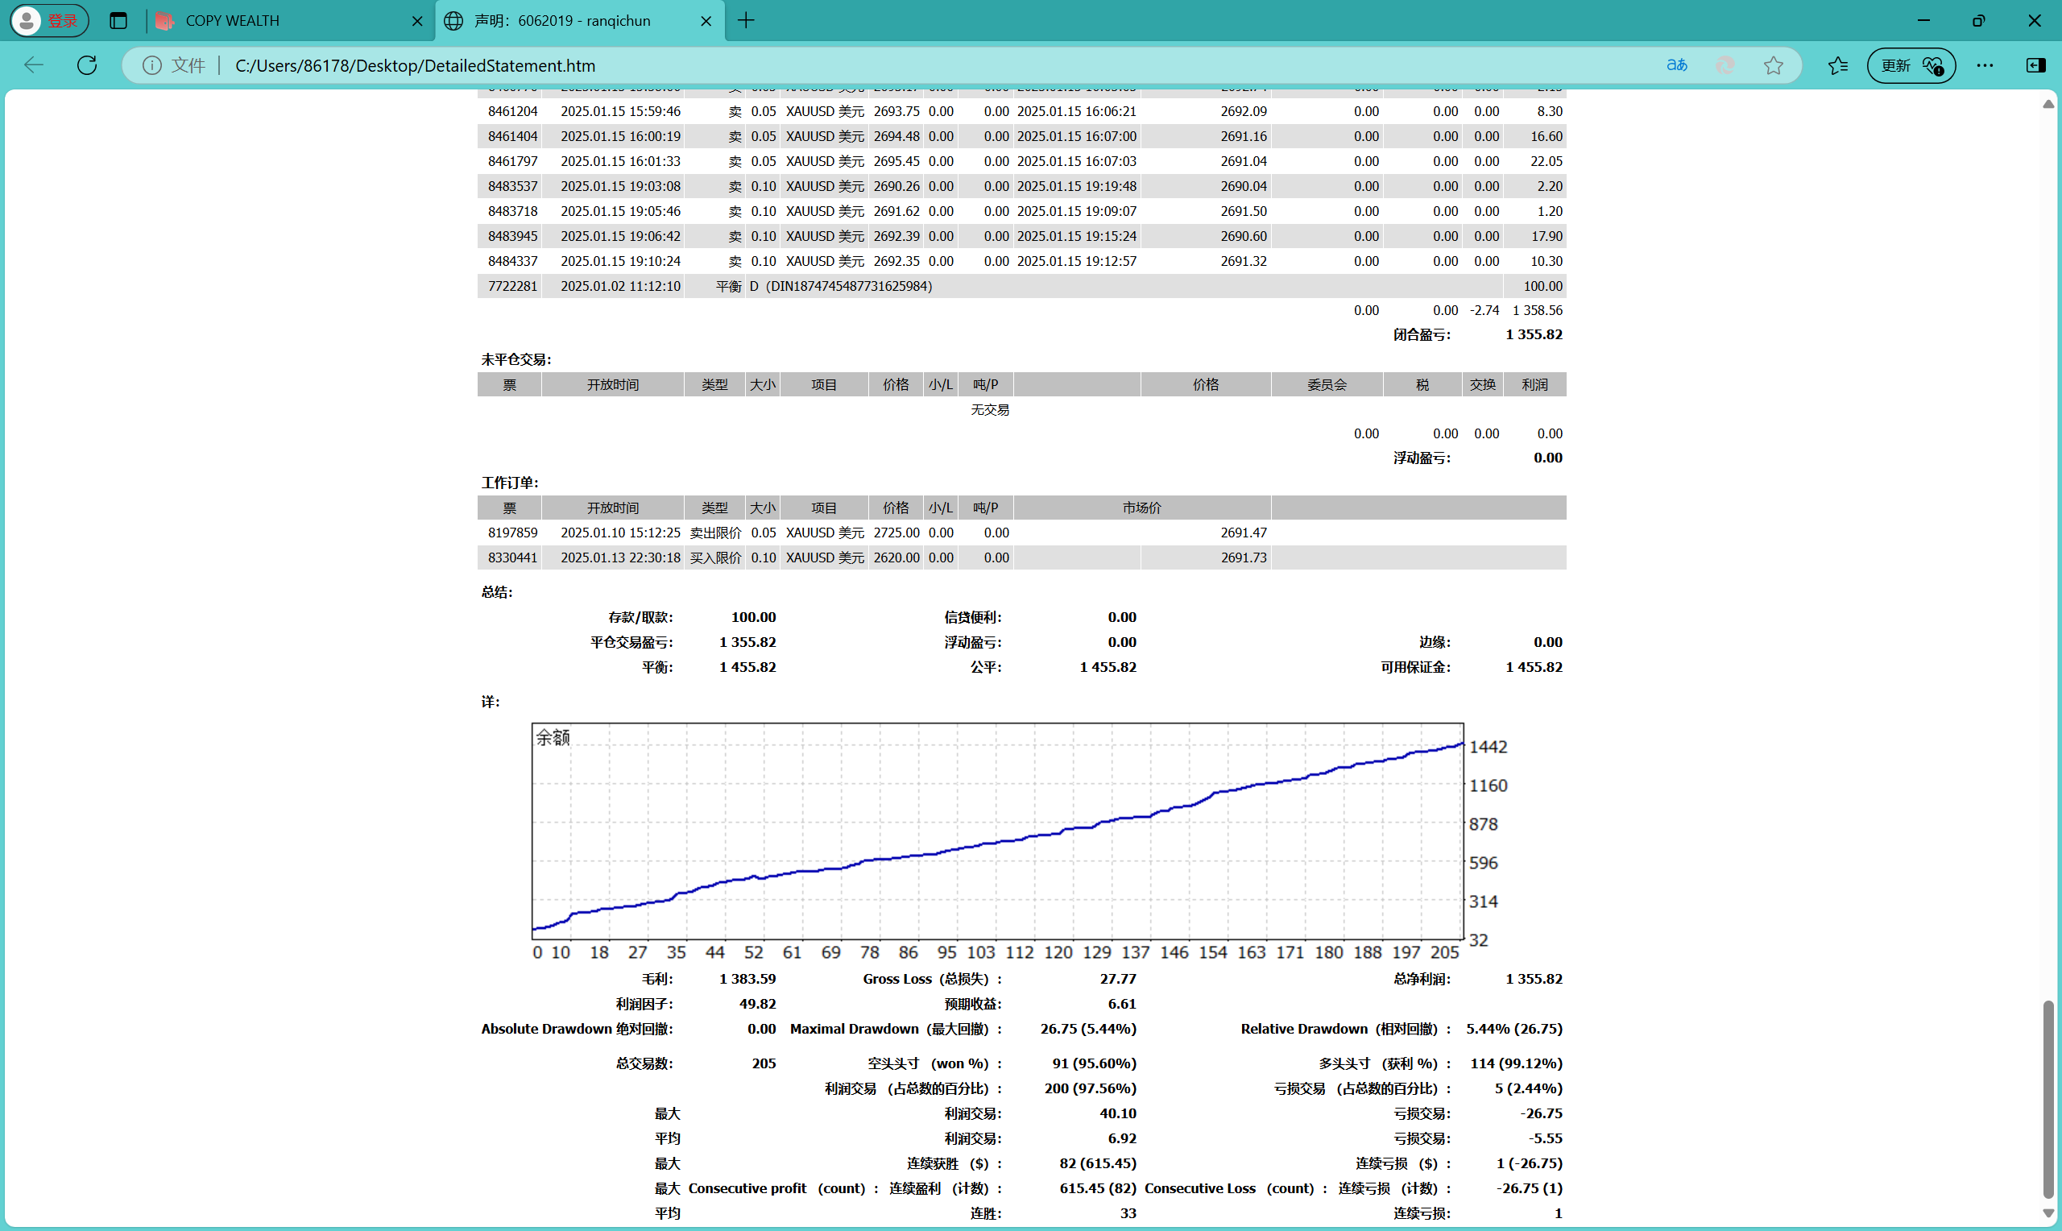Click the greyed extension icon in address bar
Screen dimensions: 2062x1231
pyautogui.click(x=1725, y=65)
